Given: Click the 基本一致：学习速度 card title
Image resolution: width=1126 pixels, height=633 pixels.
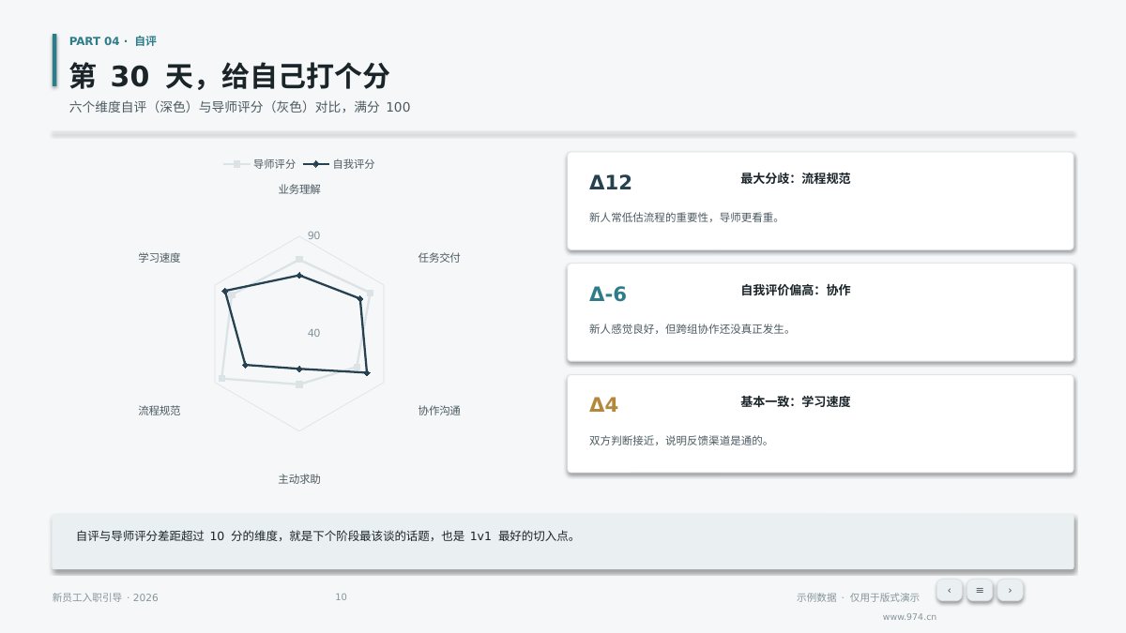Looking at the screenshot, I should (796, 401).
